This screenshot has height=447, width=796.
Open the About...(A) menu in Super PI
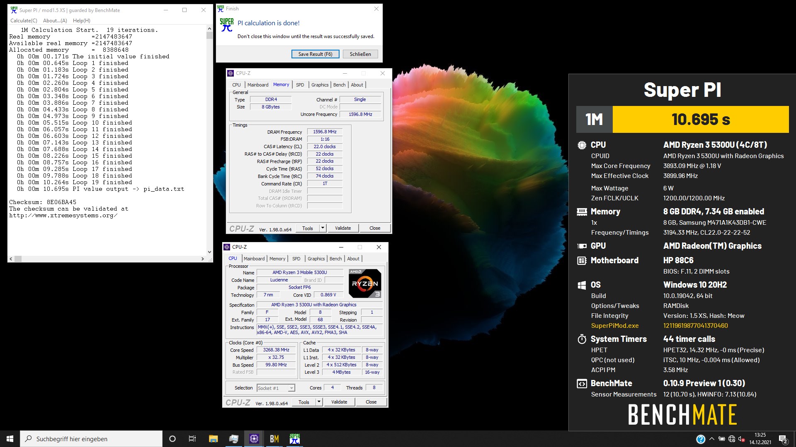(55, 21)
